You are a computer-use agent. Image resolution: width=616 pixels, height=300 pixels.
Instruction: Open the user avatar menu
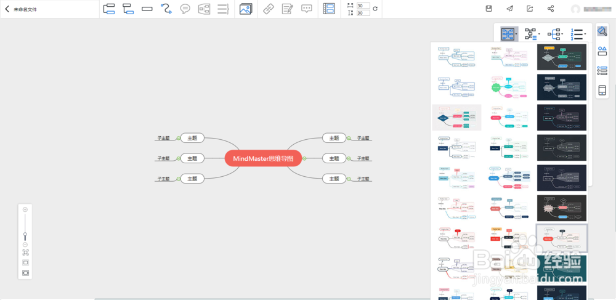tap(575, 9)
